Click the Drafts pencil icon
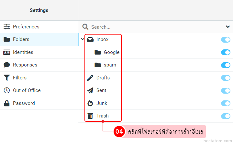 click(x=90, y=78)
